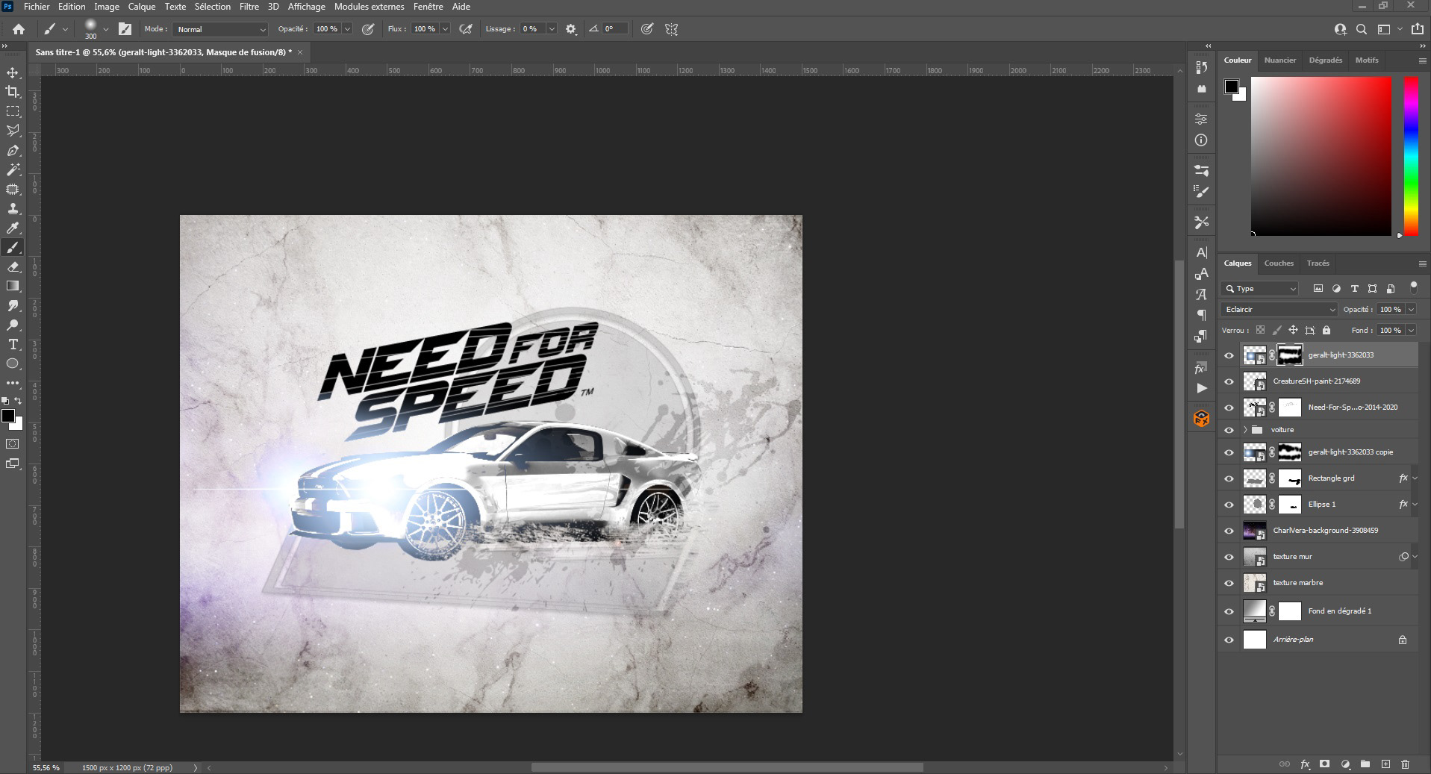Open the Calque menu
The image size is (1431, 774).
(x=141, y=7)
